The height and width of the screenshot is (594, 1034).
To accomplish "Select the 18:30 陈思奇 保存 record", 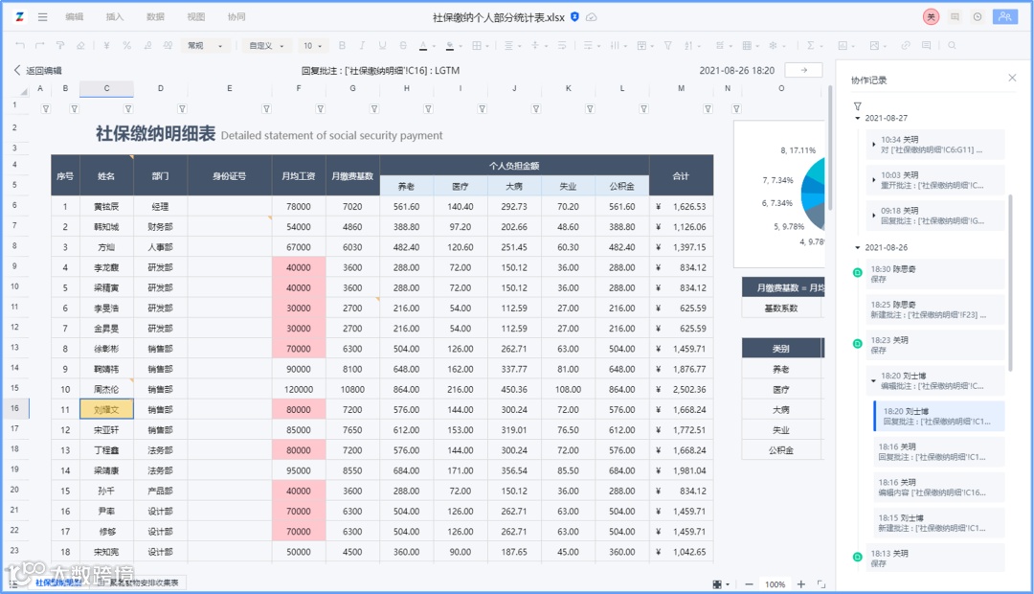I will pos(936,274).
